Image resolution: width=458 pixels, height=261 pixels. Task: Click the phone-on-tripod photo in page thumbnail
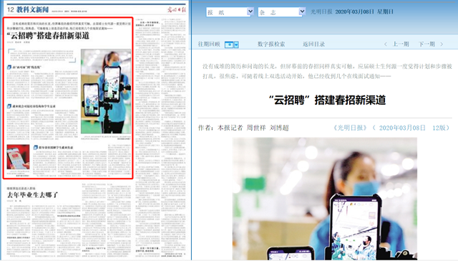(x=106, y=91)
